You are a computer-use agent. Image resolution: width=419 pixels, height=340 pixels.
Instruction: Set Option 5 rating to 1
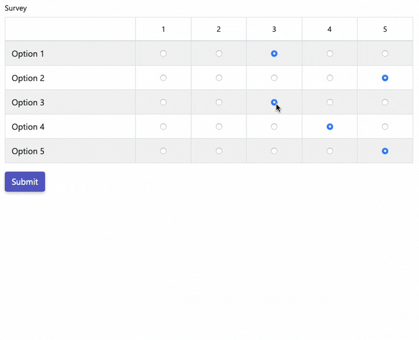(163, 151)
